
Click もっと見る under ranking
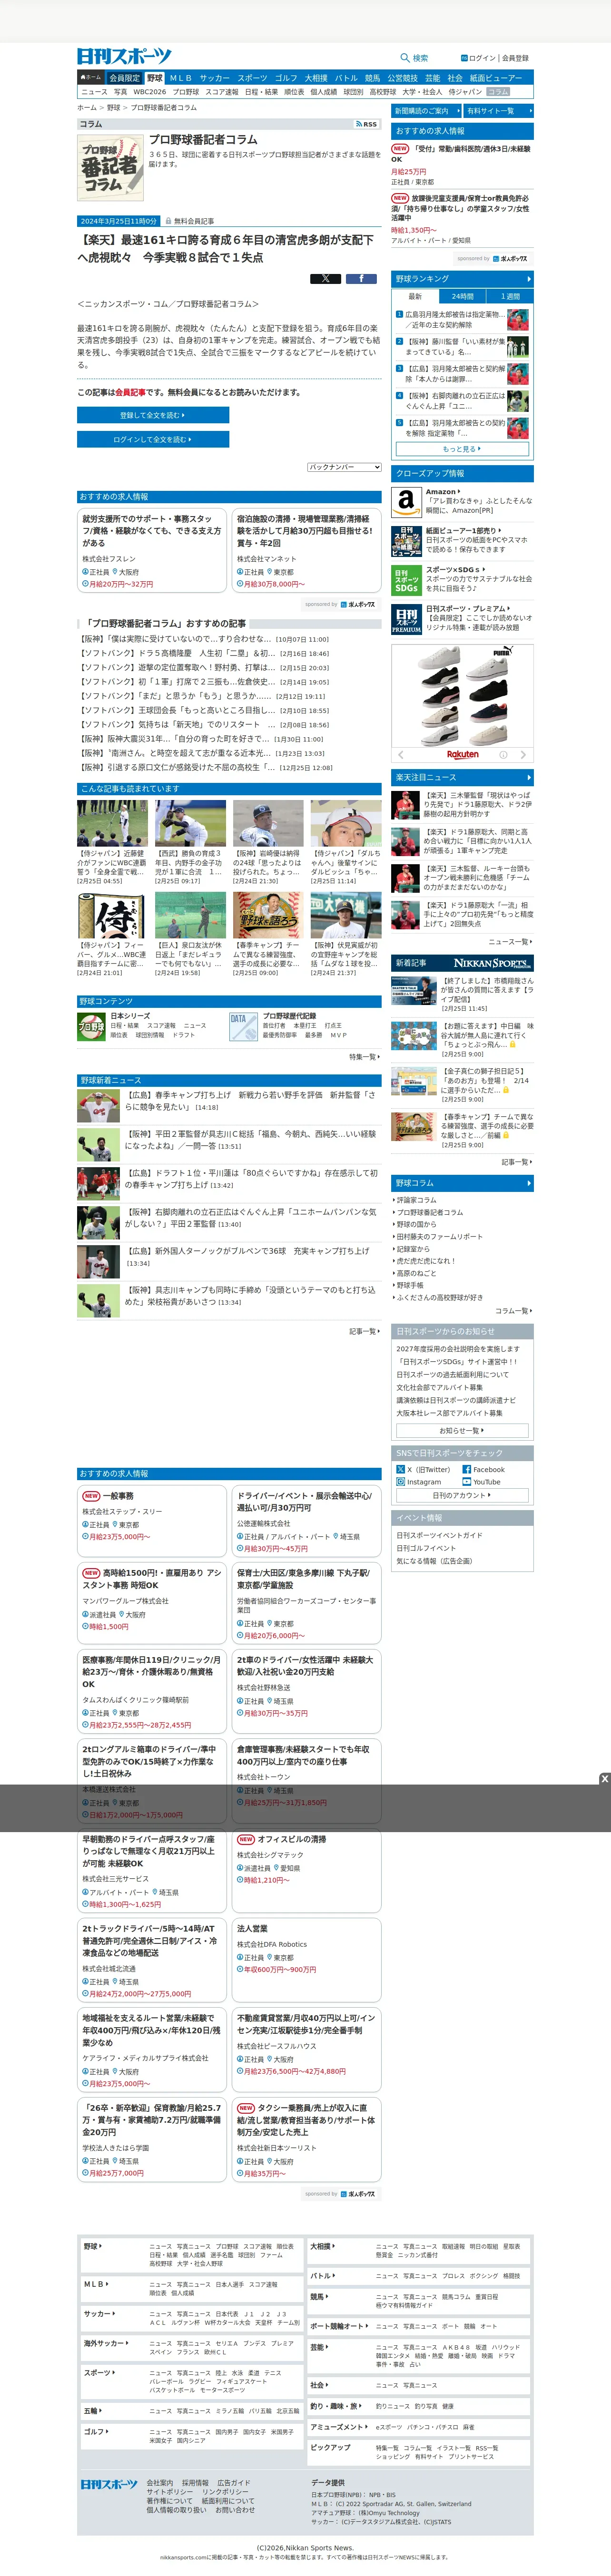pos(462,449)
